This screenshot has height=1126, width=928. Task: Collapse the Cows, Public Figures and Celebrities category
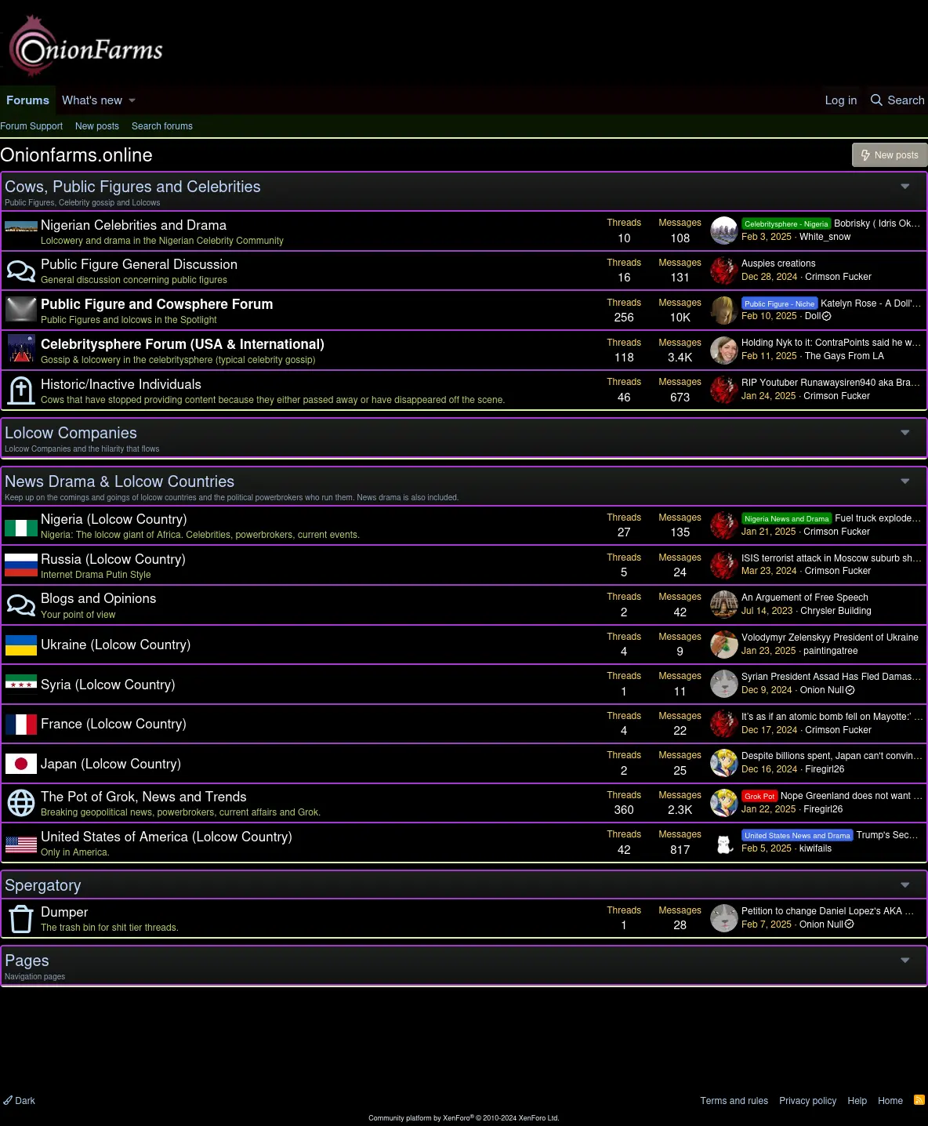pos(905,187)
